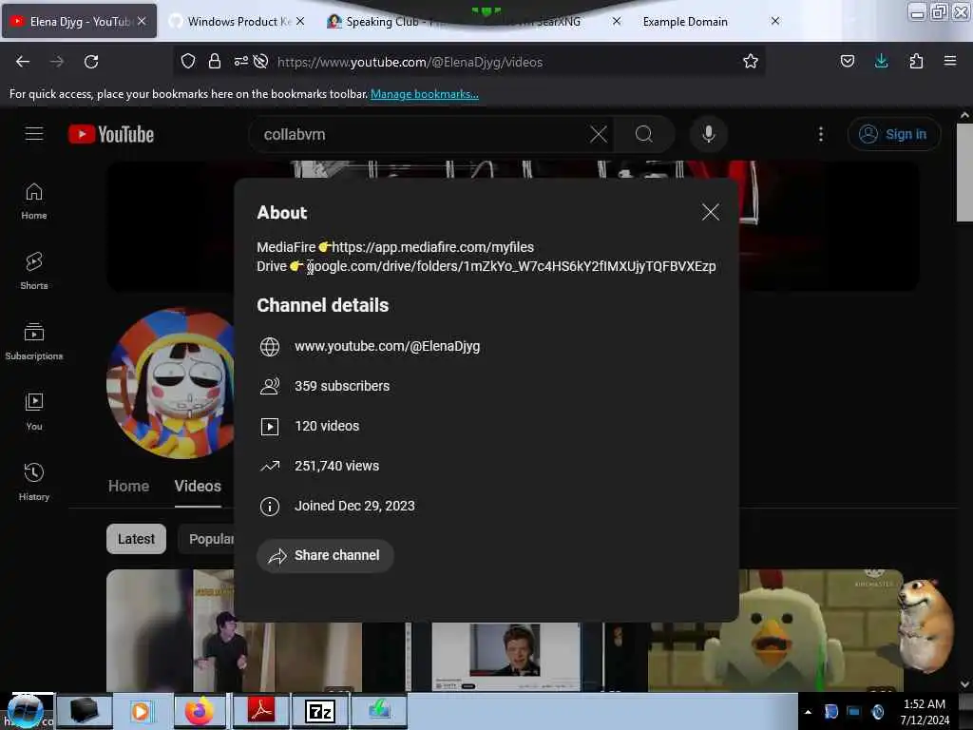
Task: Open the Google Drive folder link
Action: (x=512, y=266)
